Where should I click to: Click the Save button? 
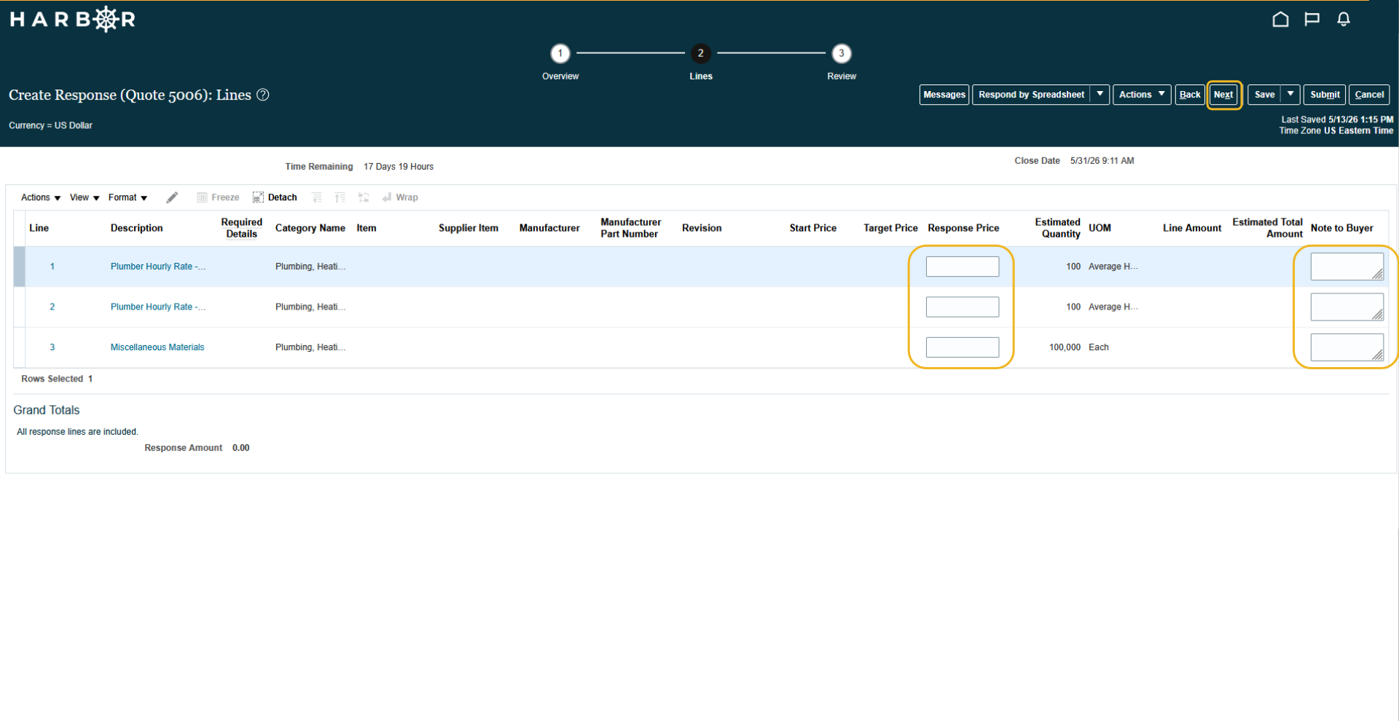coord(1264,95)
